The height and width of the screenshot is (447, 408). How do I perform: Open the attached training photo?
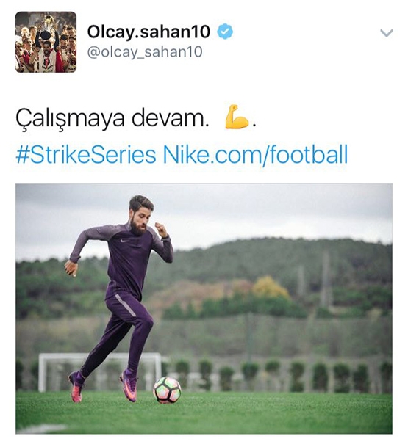click(204, 309)
